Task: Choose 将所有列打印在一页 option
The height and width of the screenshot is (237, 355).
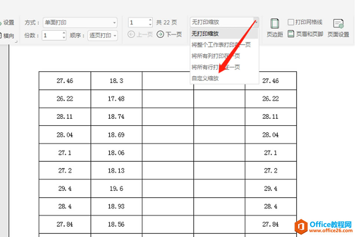Action: [224, 56]
